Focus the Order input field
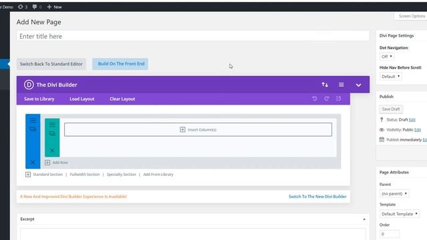The width and height of the screenshot is (427, 240). coord(390,234)
